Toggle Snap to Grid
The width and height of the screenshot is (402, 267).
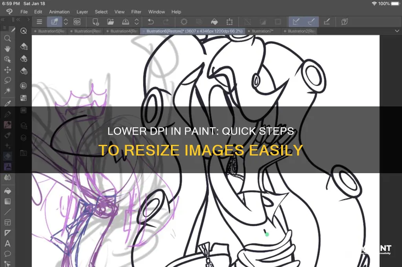coord(327,22)
